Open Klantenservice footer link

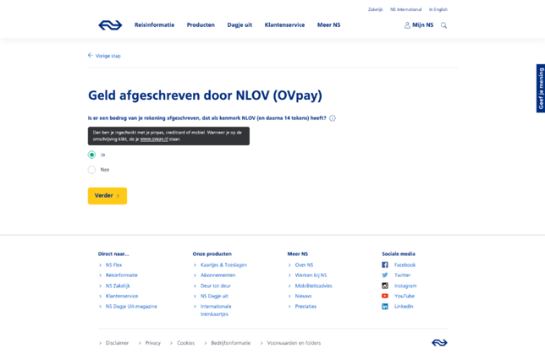(122, 296)
